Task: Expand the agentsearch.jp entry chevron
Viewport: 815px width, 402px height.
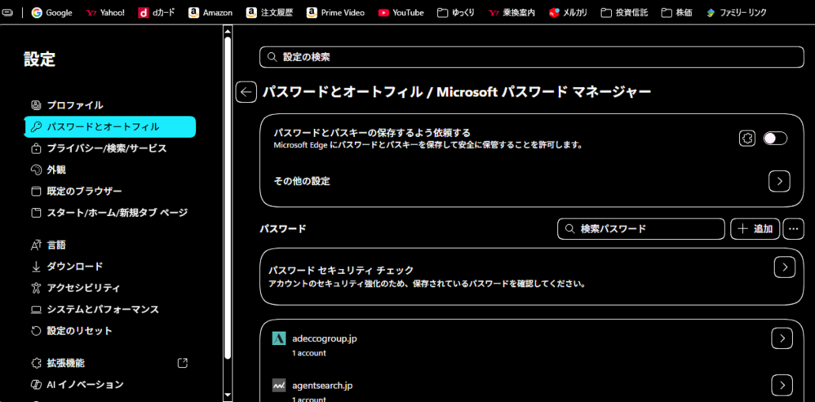Action: [x=782, y=385]
